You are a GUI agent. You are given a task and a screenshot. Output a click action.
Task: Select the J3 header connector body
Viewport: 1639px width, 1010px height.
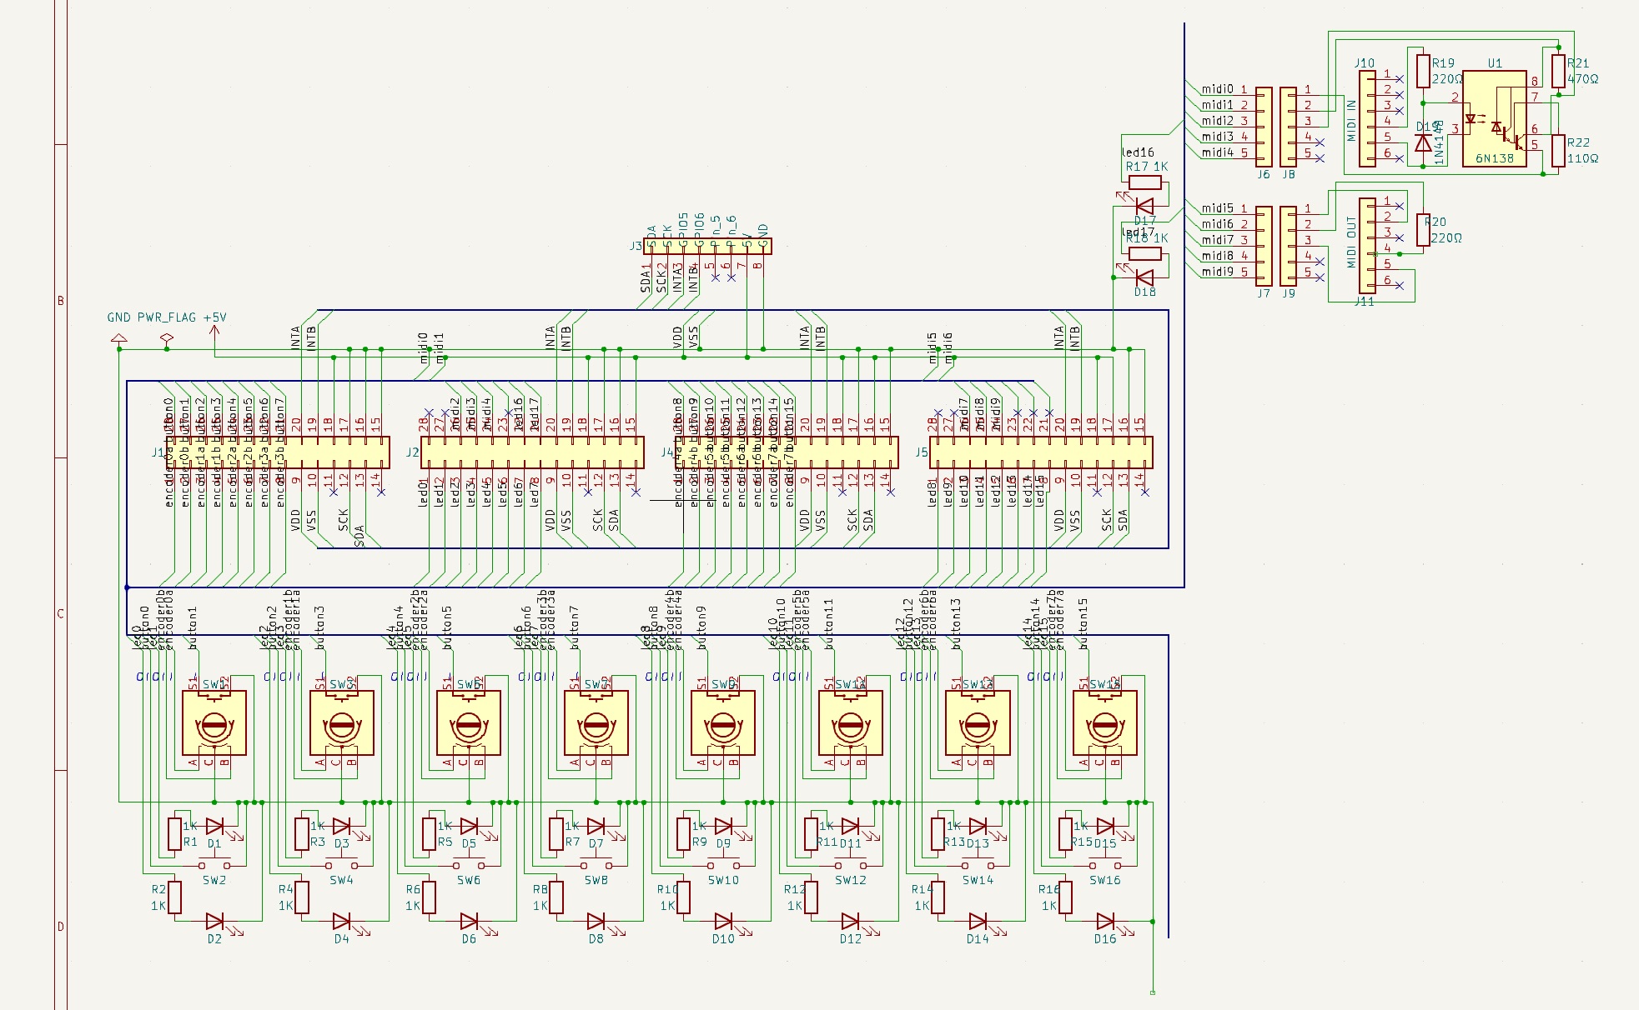coord(707,246)
